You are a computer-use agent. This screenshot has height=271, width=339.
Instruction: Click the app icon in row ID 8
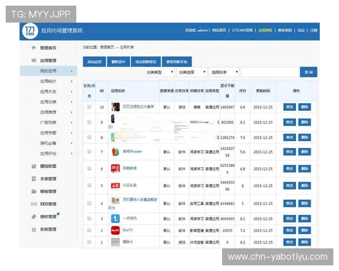point(112,137)
